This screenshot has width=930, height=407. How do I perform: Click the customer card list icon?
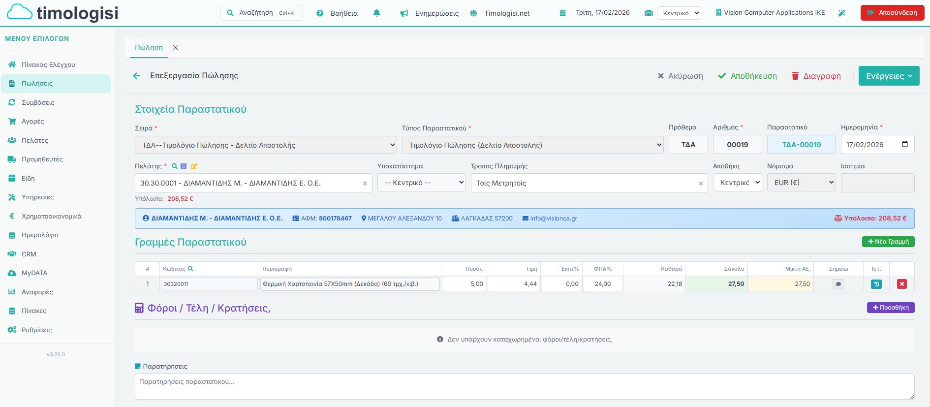click(184, 166)
